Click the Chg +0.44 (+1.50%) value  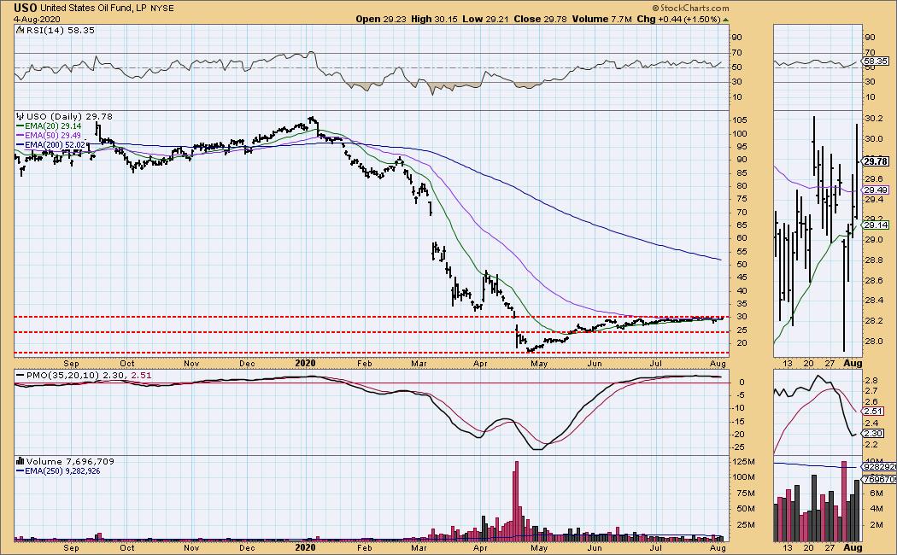click(x=678, y=19)
